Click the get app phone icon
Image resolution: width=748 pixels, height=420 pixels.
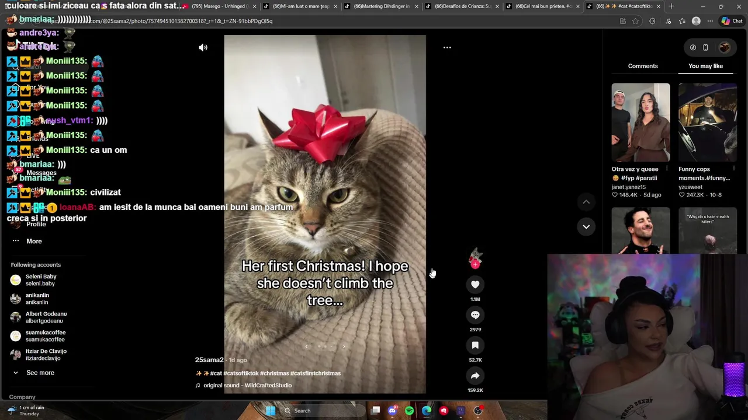click(705, 48)
